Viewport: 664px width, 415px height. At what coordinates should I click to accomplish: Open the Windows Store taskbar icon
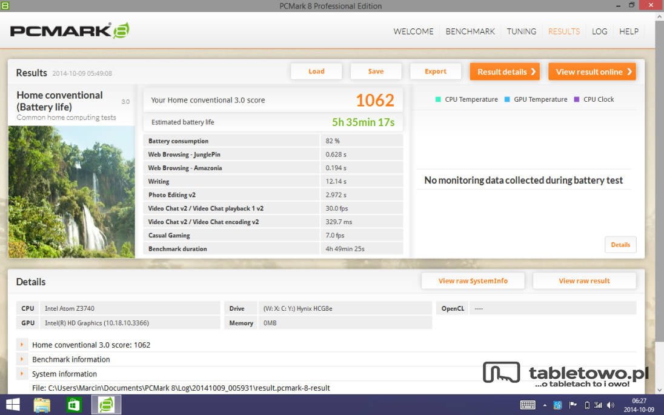coord(74,405)
